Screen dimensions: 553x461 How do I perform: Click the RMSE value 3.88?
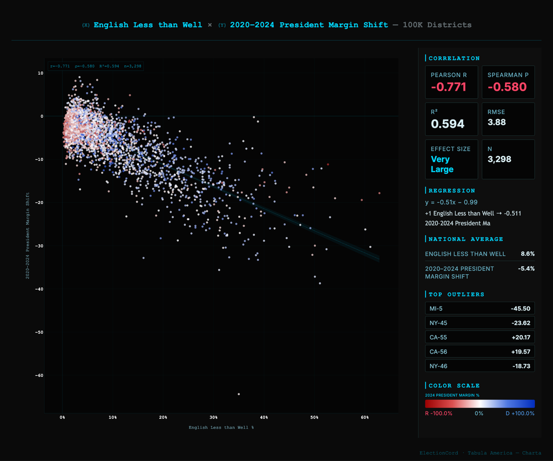497,123
